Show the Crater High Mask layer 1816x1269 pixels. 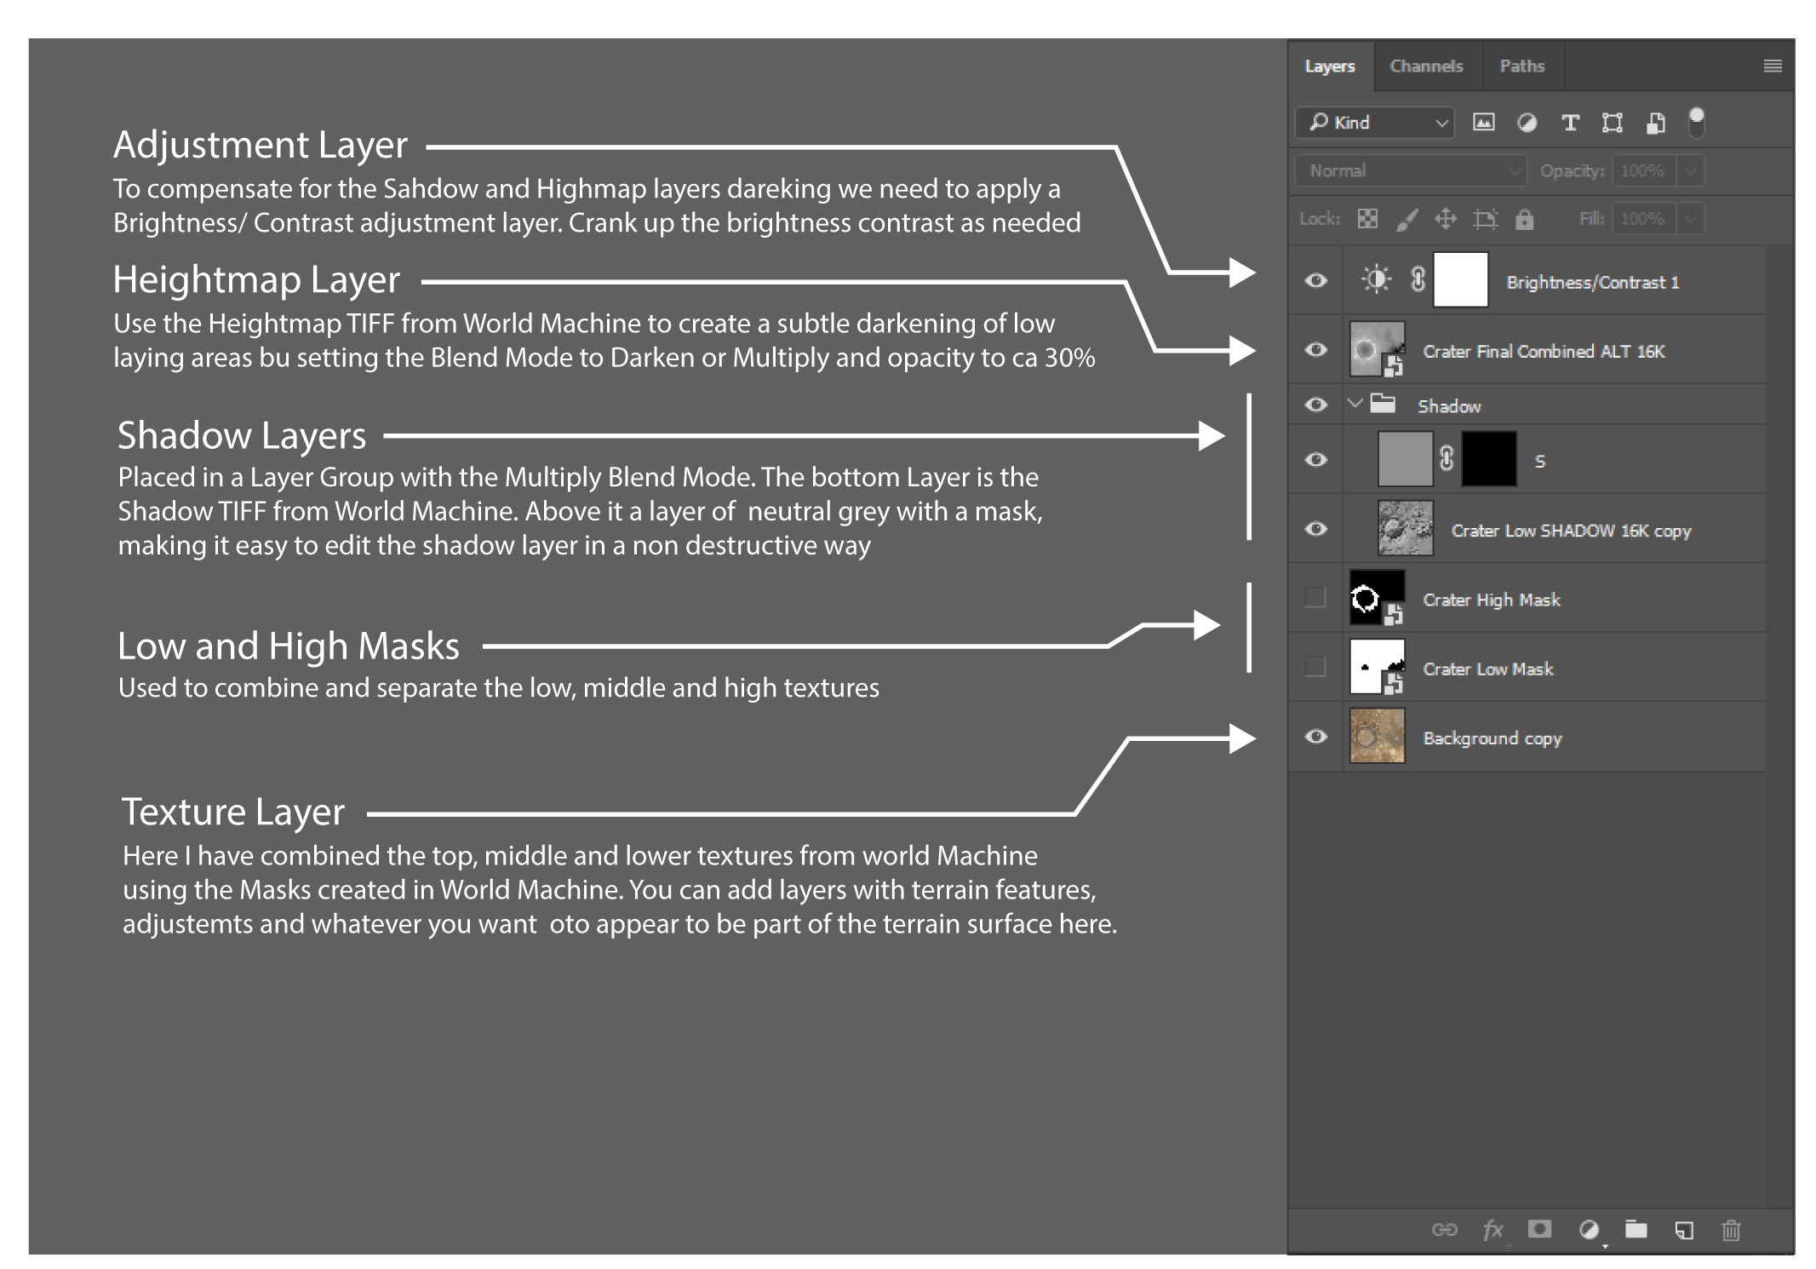tap(1315, 597)
